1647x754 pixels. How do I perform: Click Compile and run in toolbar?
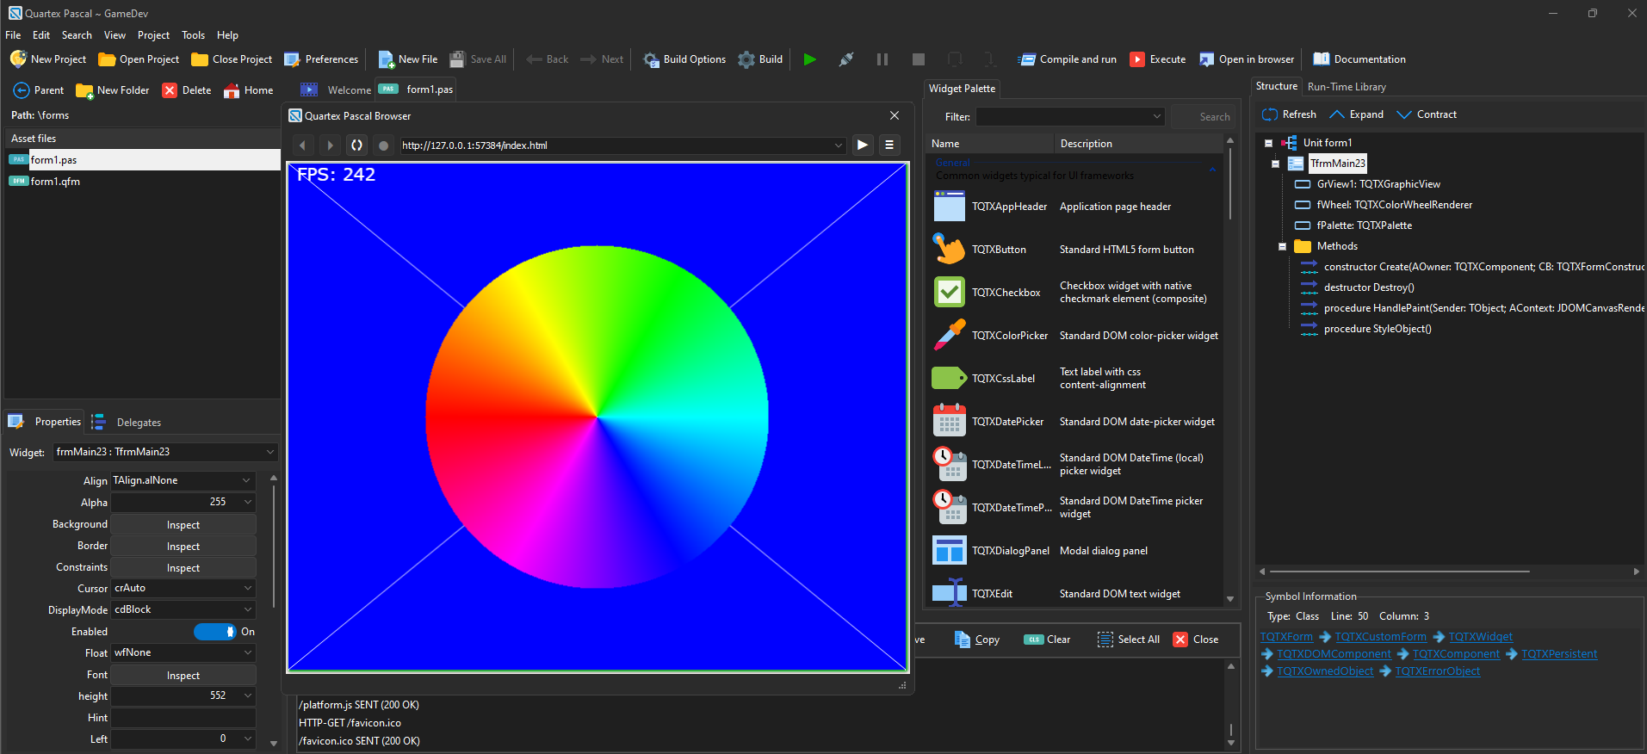pos(1068,59)
